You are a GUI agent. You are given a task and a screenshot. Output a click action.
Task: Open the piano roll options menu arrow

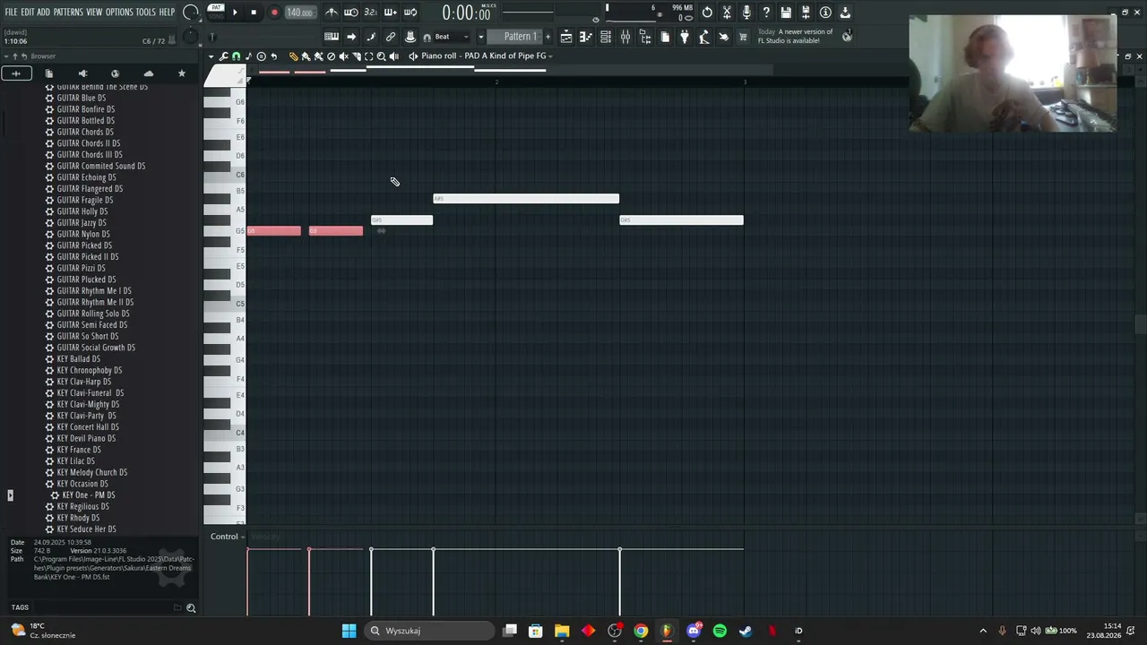click(211, 56)
